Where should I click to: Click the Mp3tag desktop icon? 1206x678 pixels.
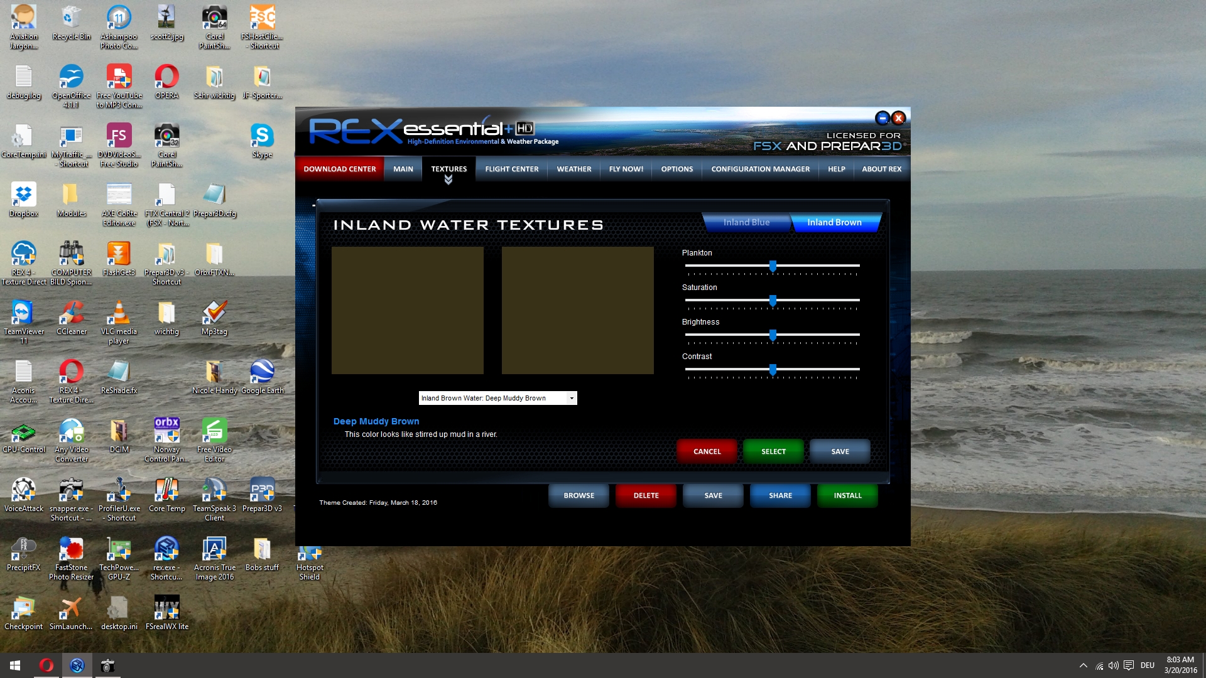click(x=214, y=318)
